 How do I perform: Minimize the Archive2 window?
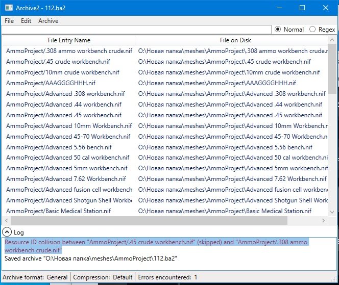coord(278,8)
